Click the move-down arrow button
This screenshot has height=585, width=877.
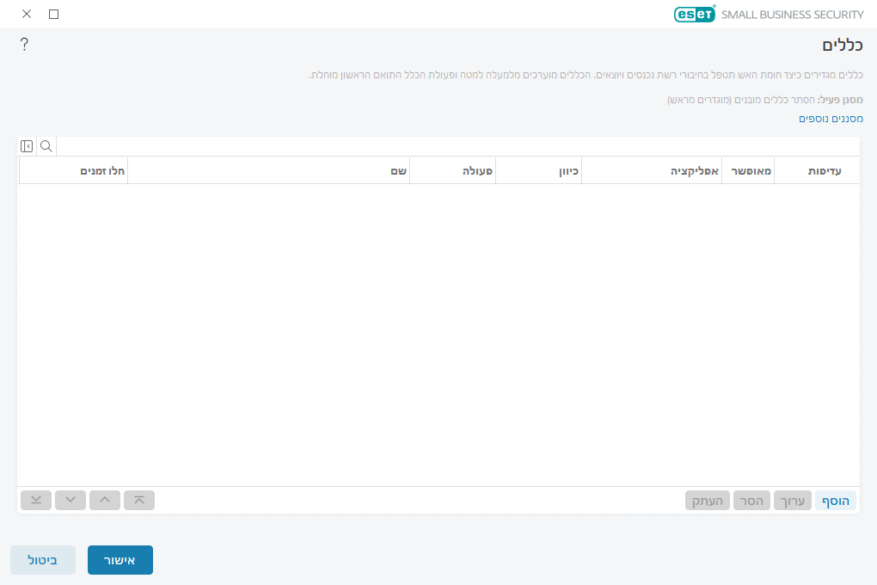(71, 500)
